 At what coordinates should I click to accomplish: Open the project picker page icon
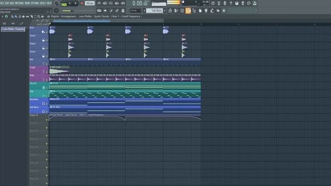(x=200, y=10)
